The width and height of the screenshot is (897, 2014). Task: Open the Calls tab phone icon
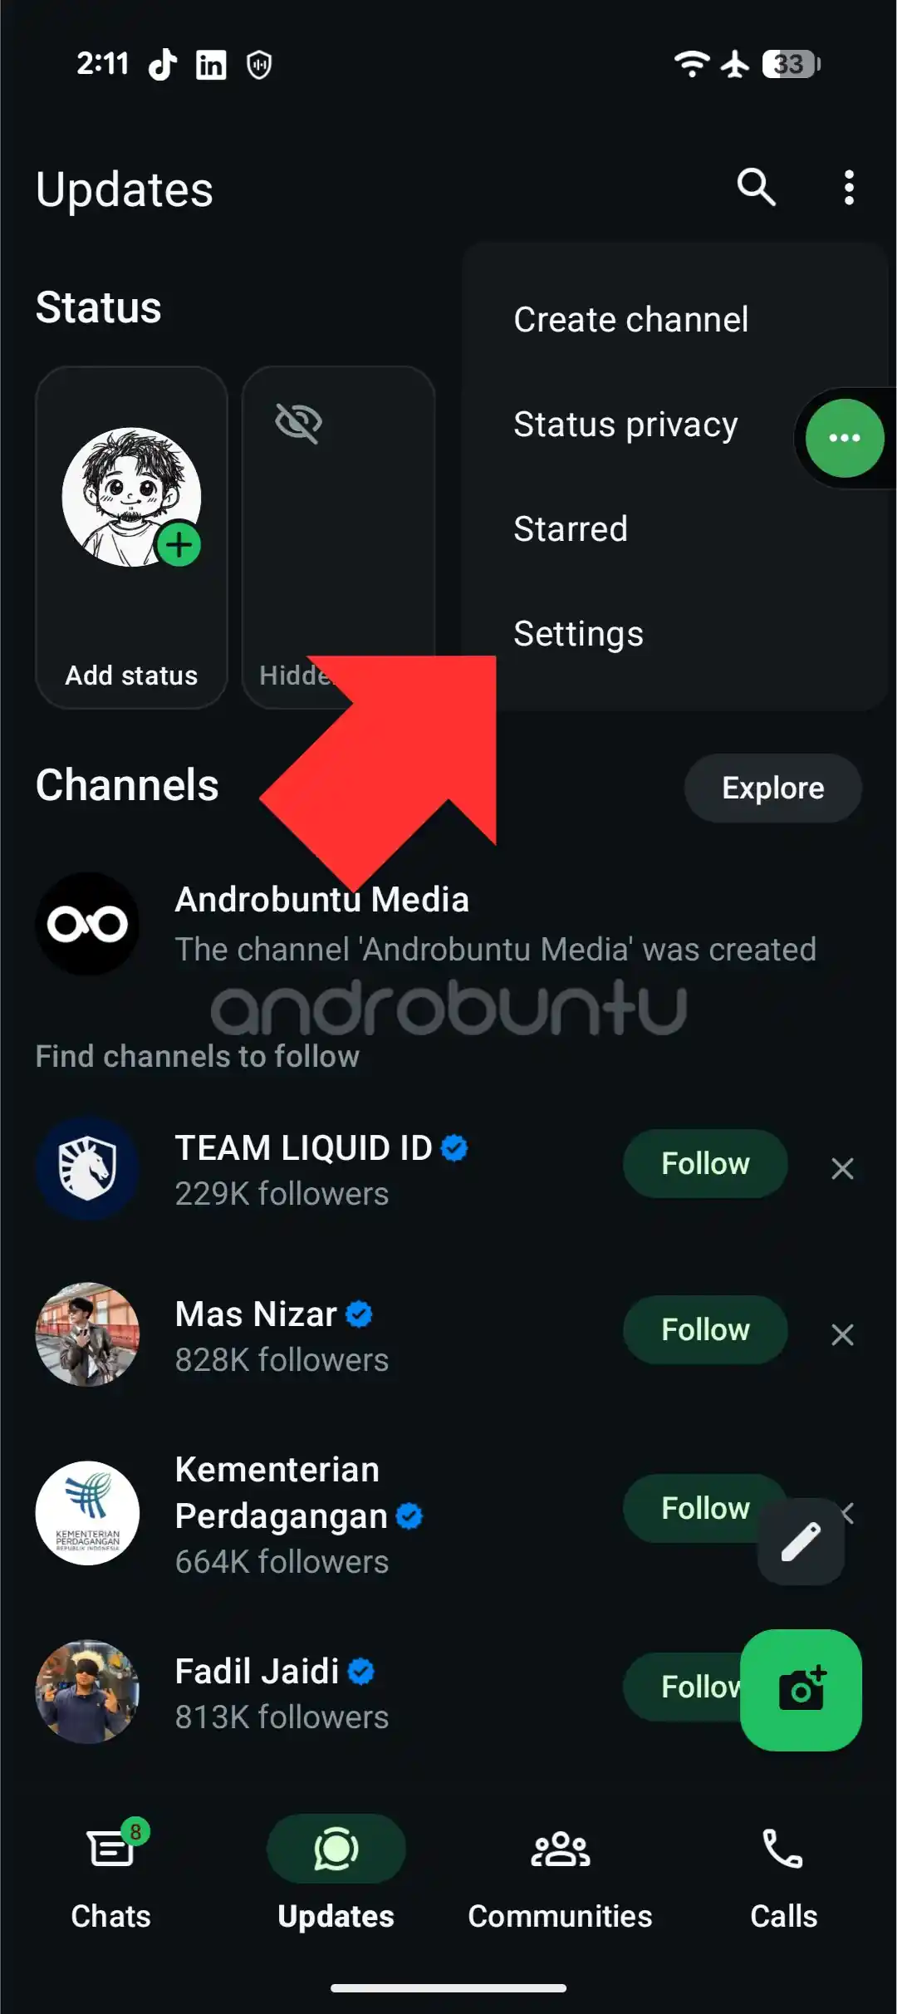[x=782, y=1849]
